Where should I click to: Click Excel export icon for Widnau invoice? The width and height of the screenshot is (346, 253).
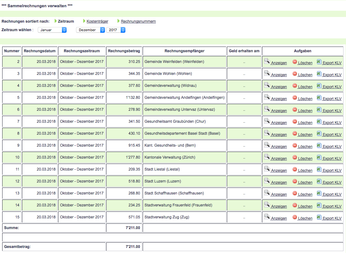pos(319,86)
